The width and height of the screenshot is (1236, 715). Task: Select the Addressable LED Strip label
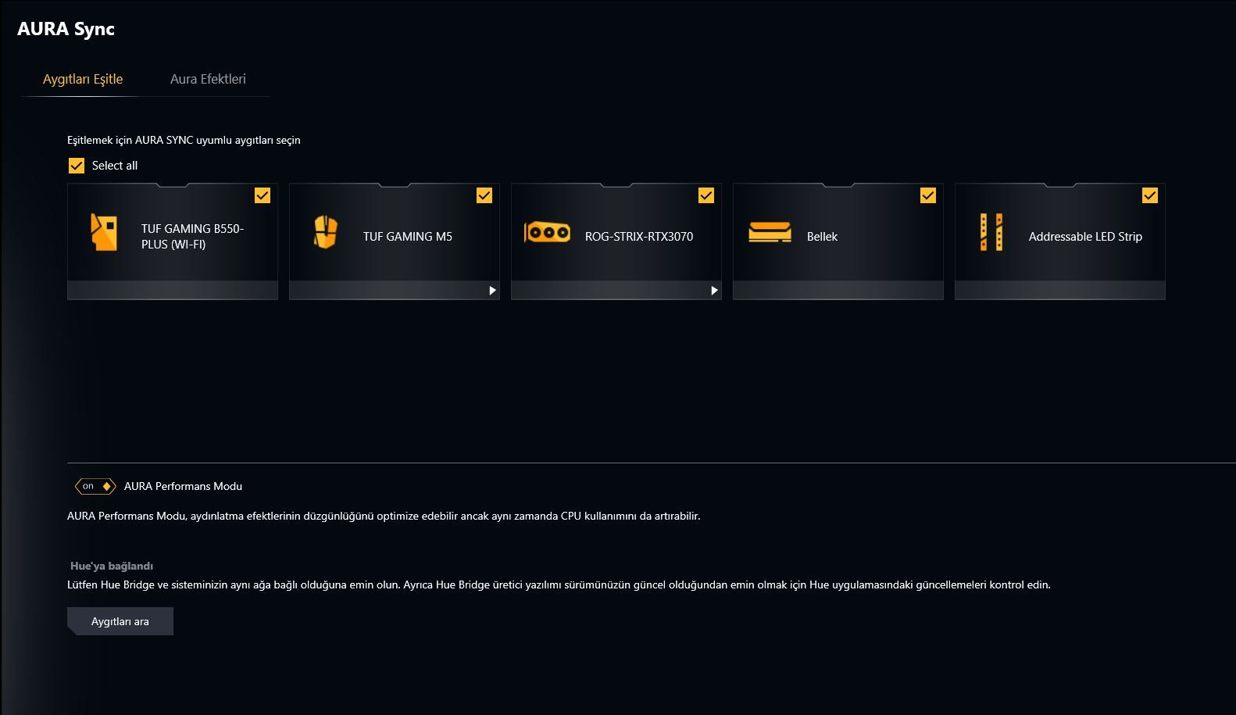1085,236
